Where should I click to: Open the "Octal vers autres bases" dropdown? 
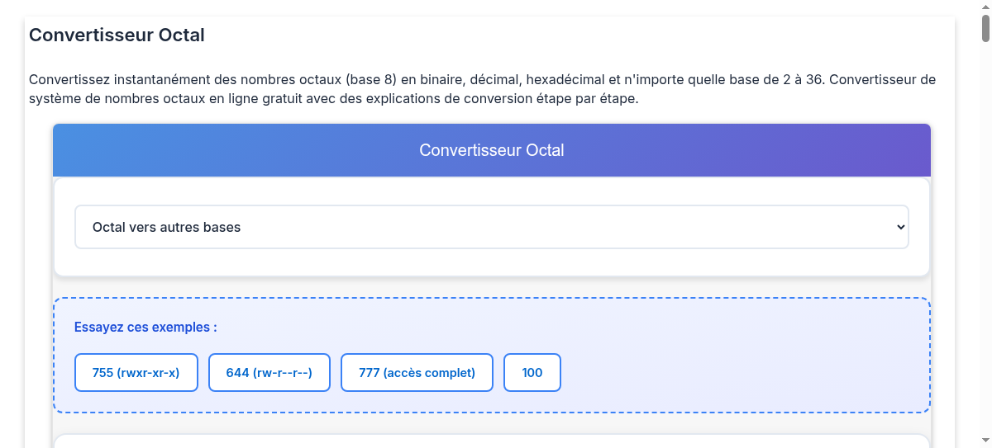[x=491, y=227]
